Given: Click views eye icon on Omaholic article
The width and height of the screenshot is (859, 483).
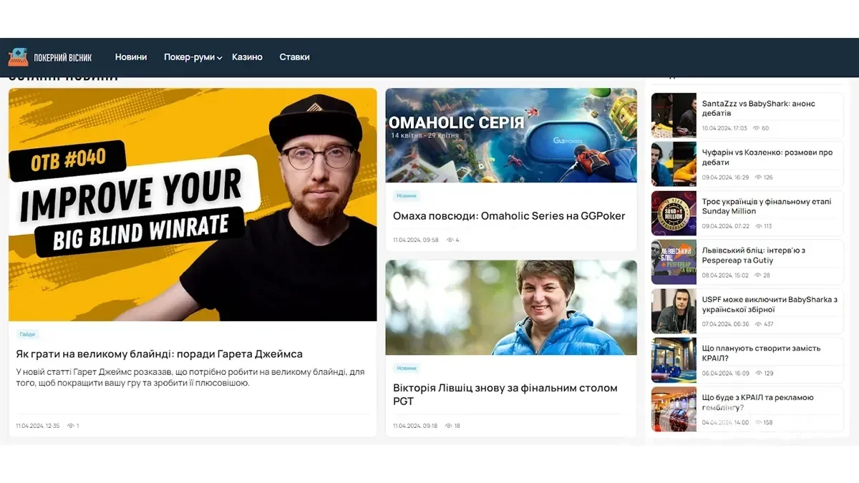Looking at the screenshot, I should pyautogui.click(x=450, y=240).
